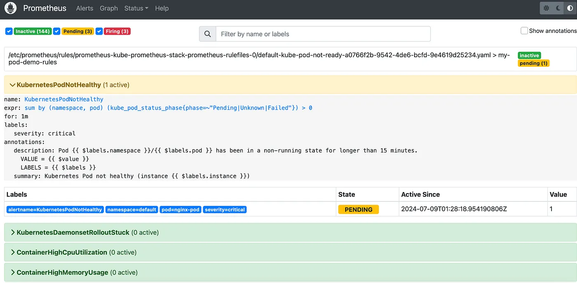Click the magnifier search icon

(x=208, y=34)
